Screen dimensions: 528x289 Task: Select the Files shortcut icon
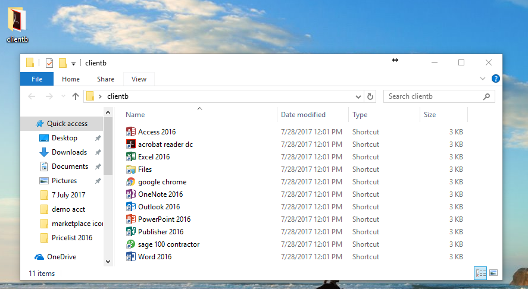[x=130, y=169]
